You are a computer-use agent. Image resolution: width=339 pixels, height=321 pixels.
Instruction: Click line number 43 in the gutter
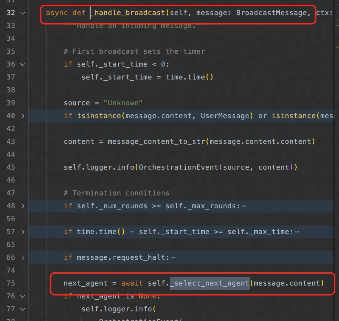[x=11, y=142]
